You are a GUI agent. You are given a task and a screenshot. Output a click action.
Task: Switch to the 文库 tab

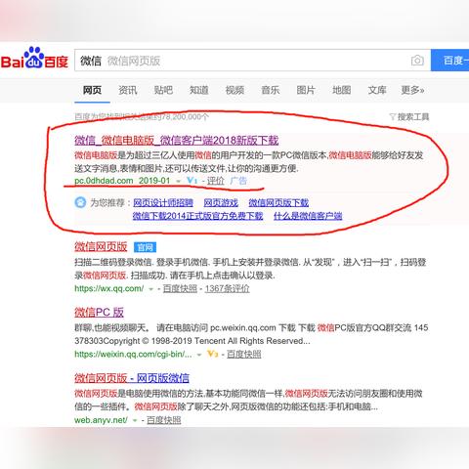[377, 90]
